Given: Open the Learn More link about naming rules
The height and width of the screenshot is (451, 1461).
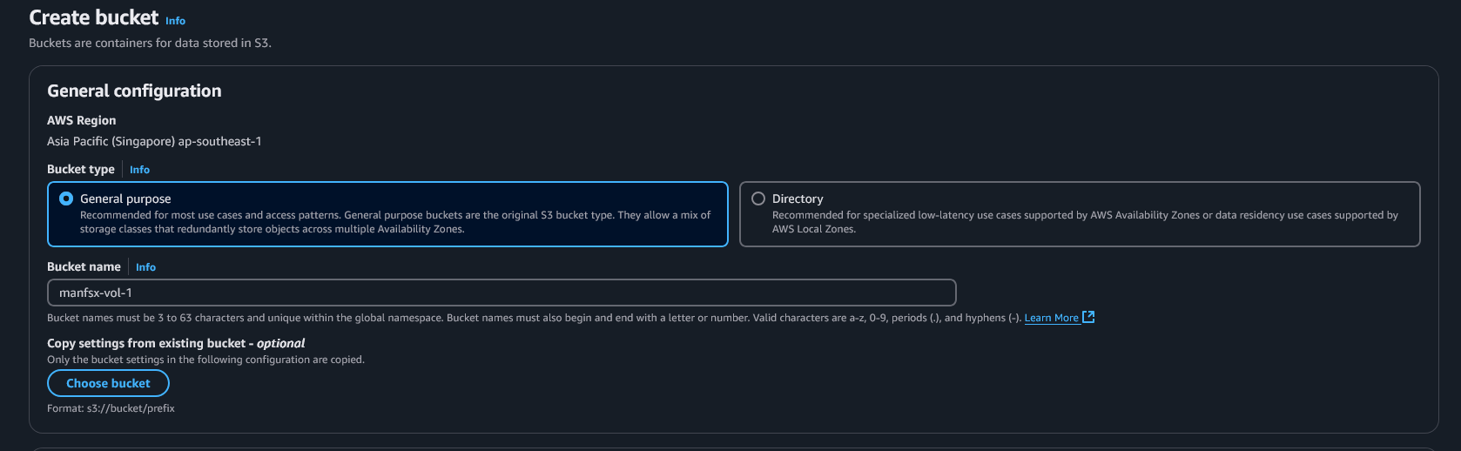Looking at the screenshot, I should (x=1051, y=318).
